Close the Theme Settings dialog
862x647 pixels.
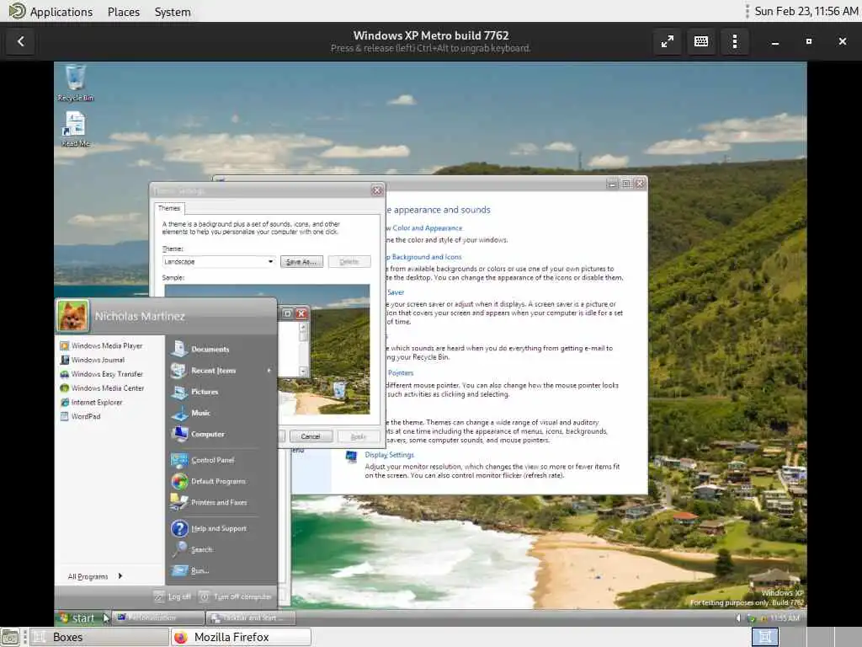point(376,190)
